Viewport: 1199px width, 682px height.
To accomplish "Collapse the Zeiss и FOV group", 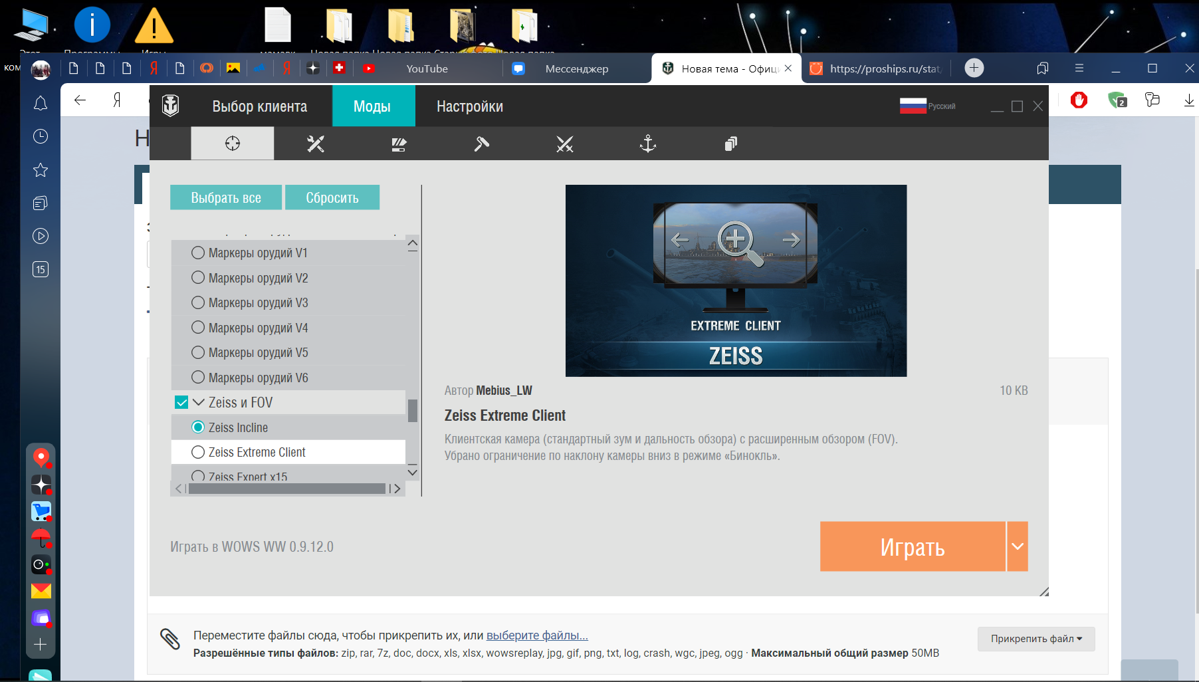I will pos(199,402).
